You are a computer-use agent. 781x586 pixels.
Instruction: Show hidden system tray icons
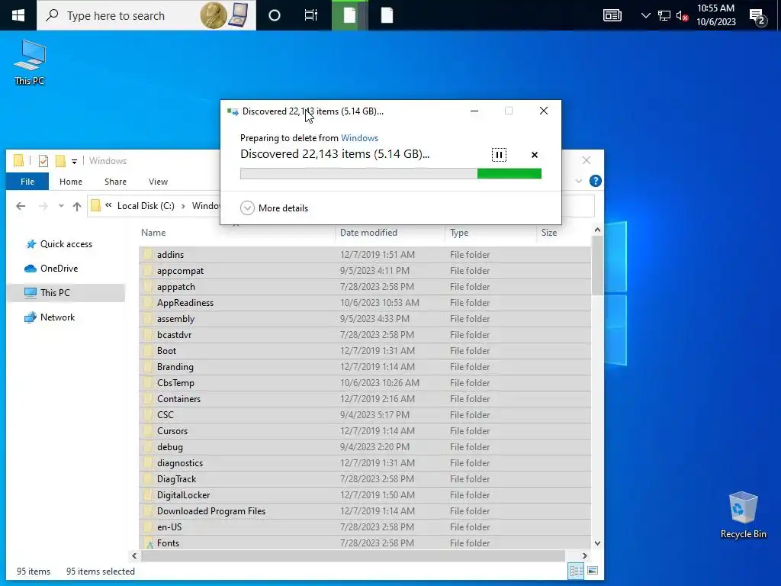(645, 15)
